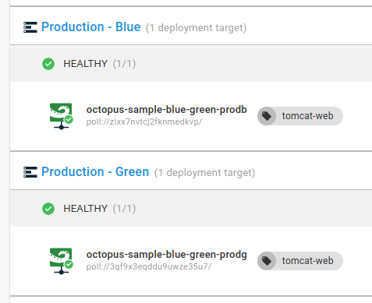Click the poll://zlxx7nvtcj2fknmedkvp/ address
The width and height of the screenshot is (372, 303).
click(144, 122)
